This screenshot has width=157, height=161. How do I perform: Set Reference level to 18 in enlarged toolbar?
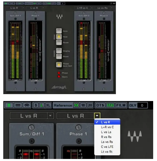click(x=83, y=105)
